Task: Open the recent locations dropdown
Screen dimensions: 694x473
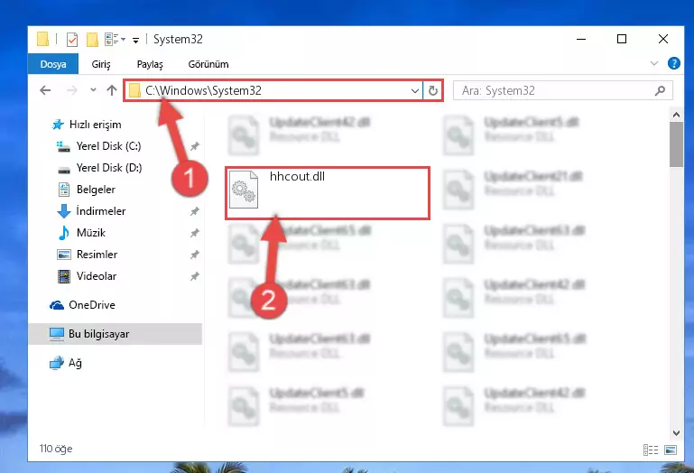Action: tap(93, 90)
